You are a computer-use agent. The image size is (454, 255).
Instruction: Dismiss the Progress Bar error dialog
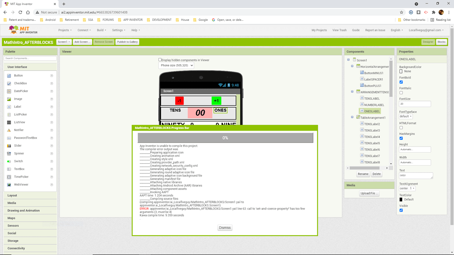click(x=225, y=227)
